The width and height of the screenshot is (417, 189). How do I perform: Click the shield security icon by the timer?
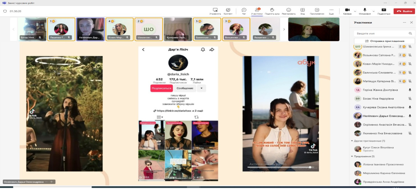pos(5,11)
